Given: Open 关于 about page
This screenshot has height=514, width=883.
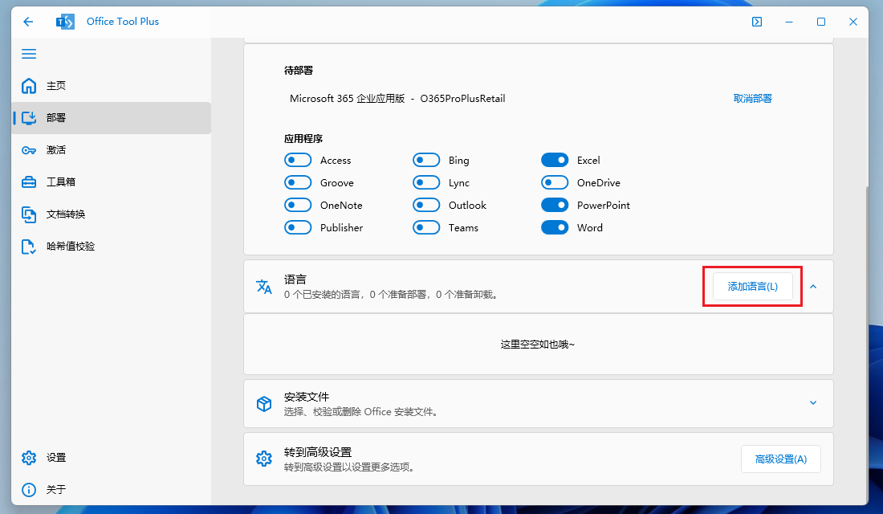Looking at the screenshot, I should click(x=111, y=490).
